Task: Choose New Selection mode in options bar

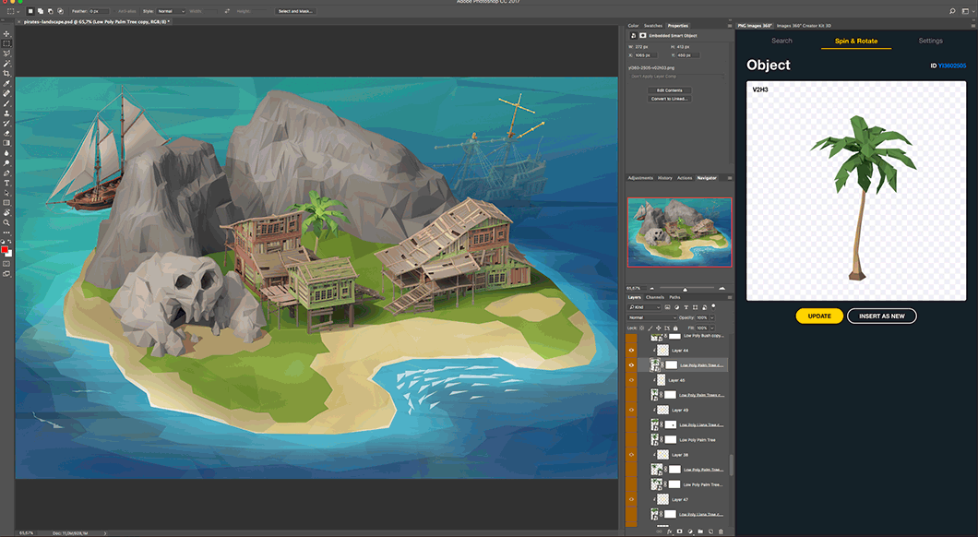Action: tap(30, 11)
